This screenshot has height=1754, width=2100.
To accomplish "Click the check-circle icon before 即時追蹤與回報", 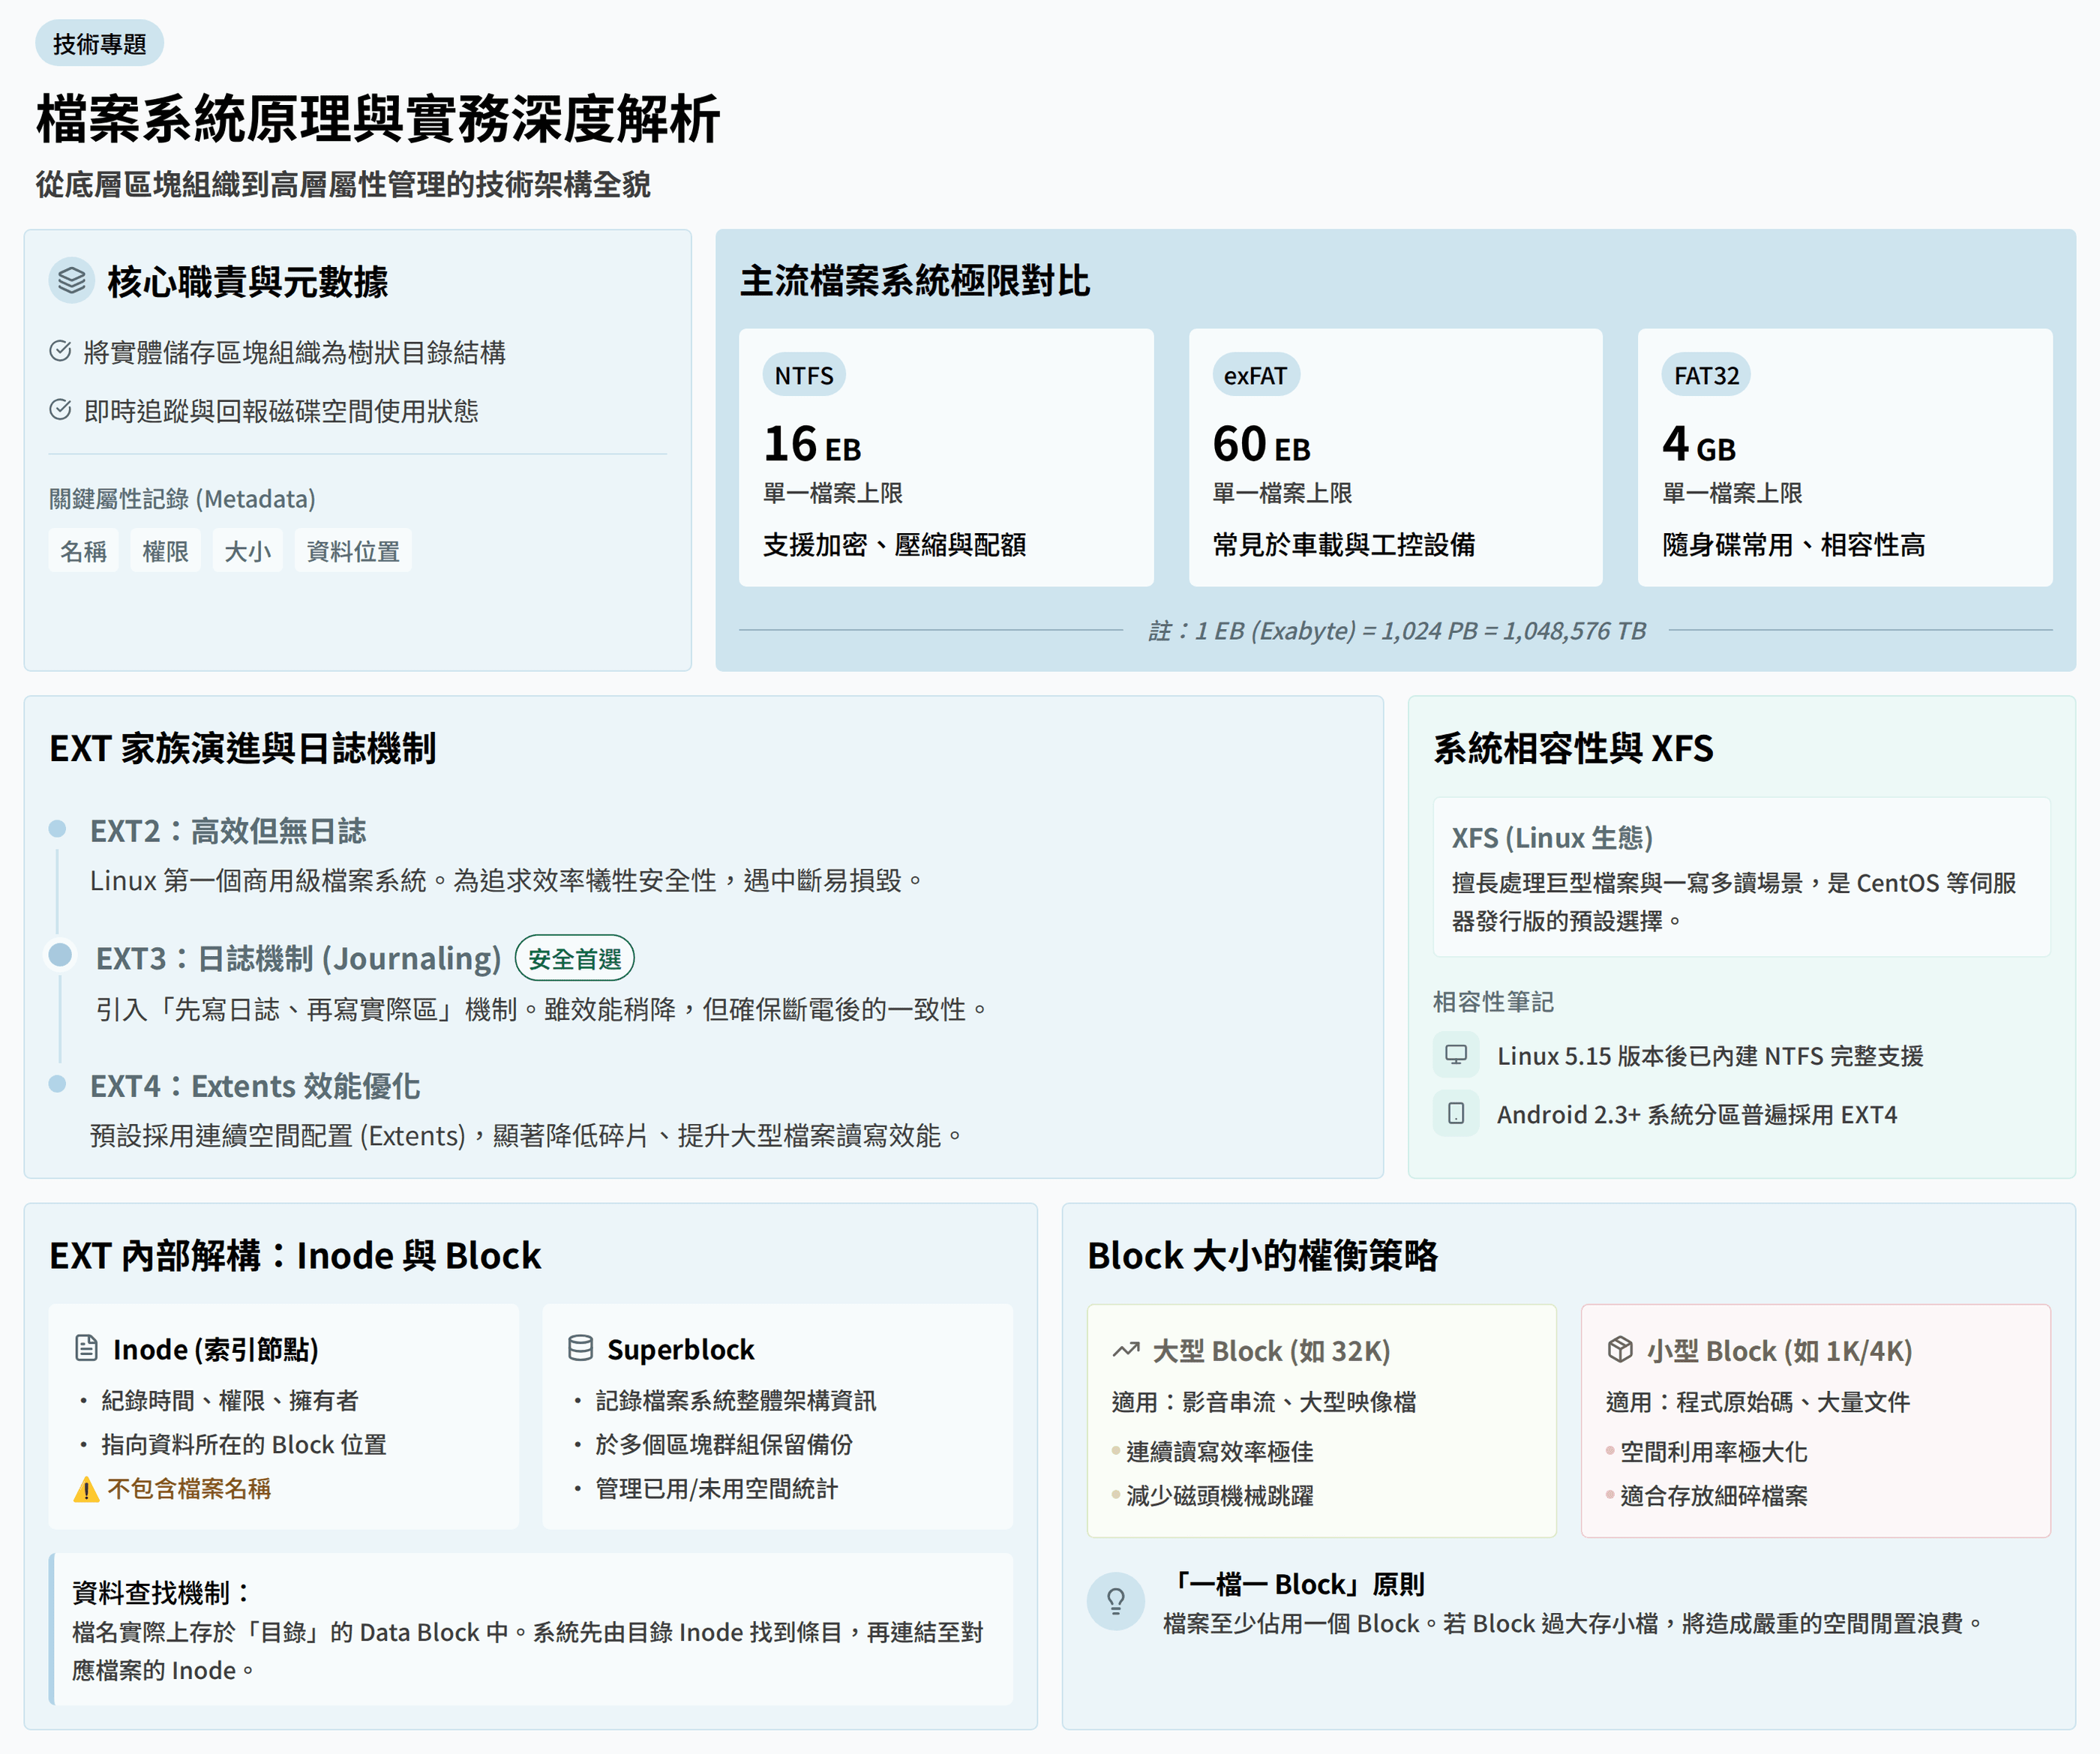I will (x=60, y=410).
